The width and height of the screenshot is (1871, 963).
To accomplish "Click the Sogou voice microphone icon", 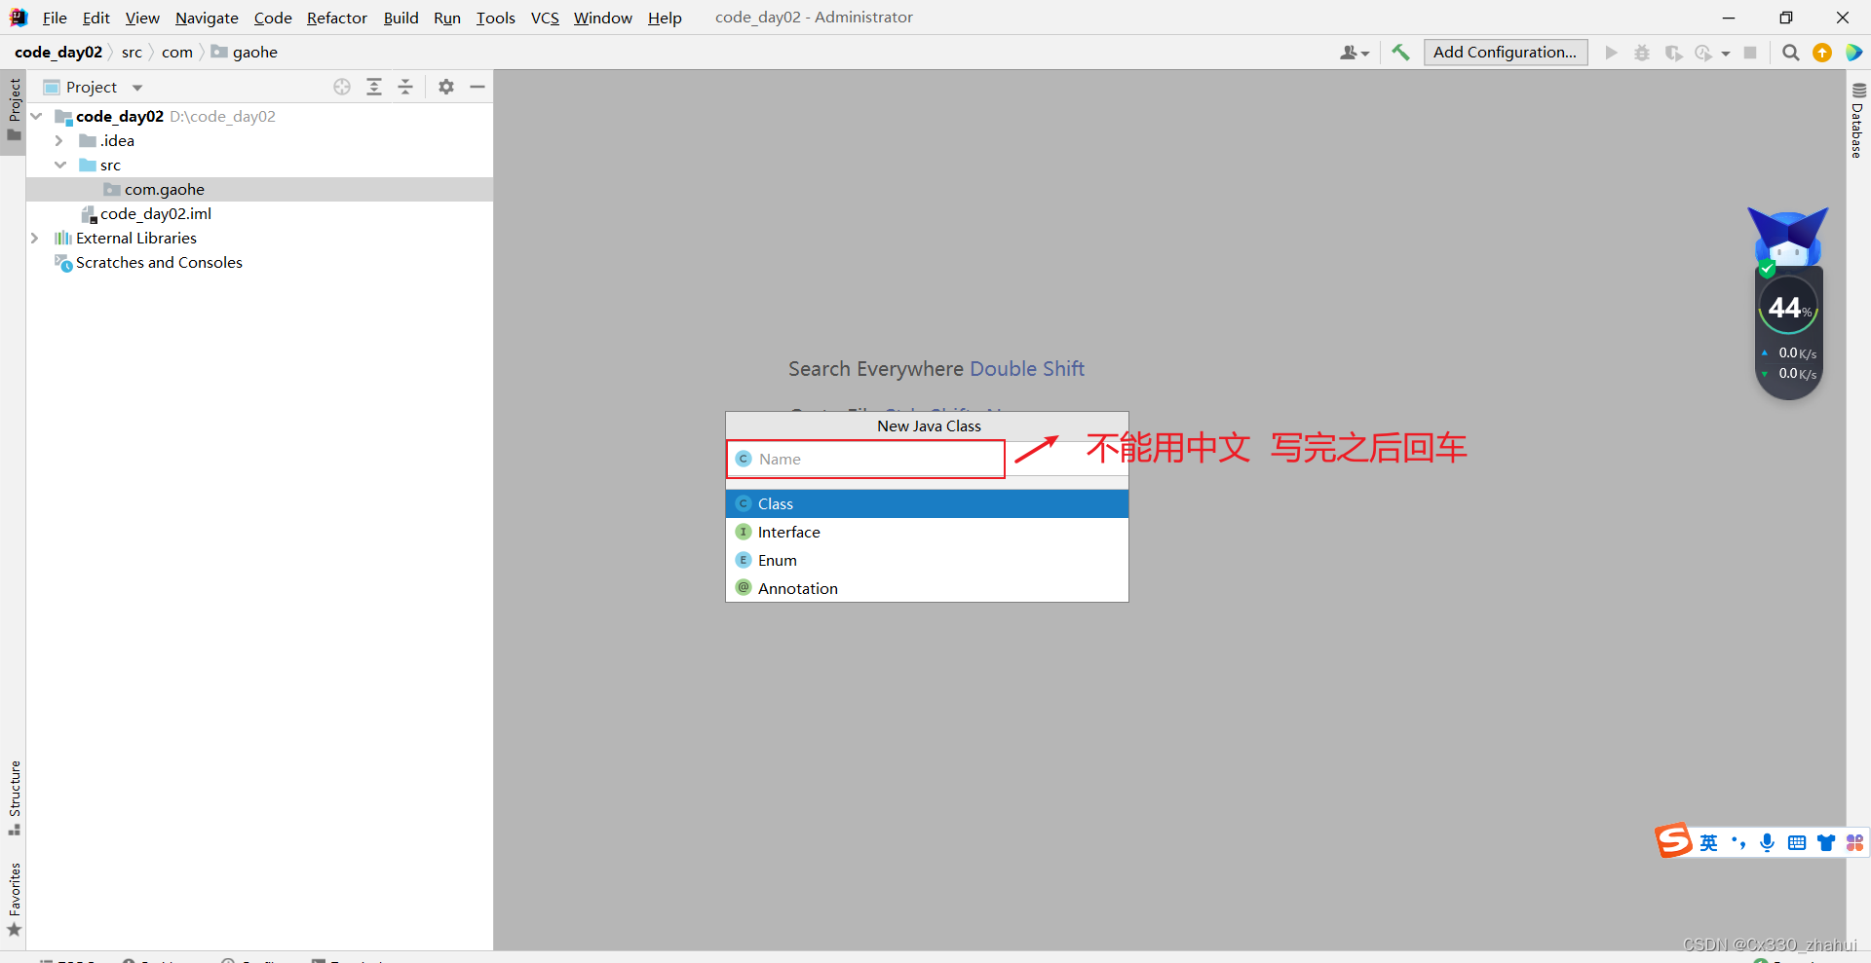I will point(1767,842).
